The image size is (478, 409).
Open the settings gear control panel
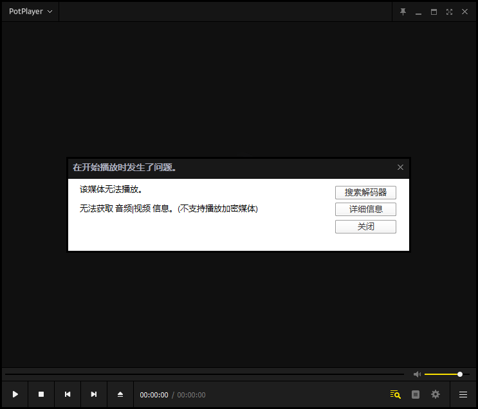pyautogui.click(x=436, y=394)
